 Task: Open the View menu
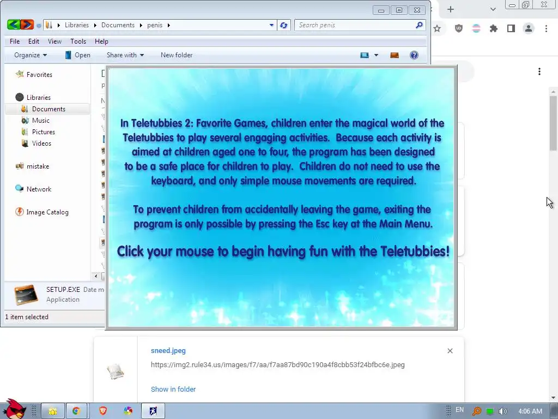[x=55, y=41]
